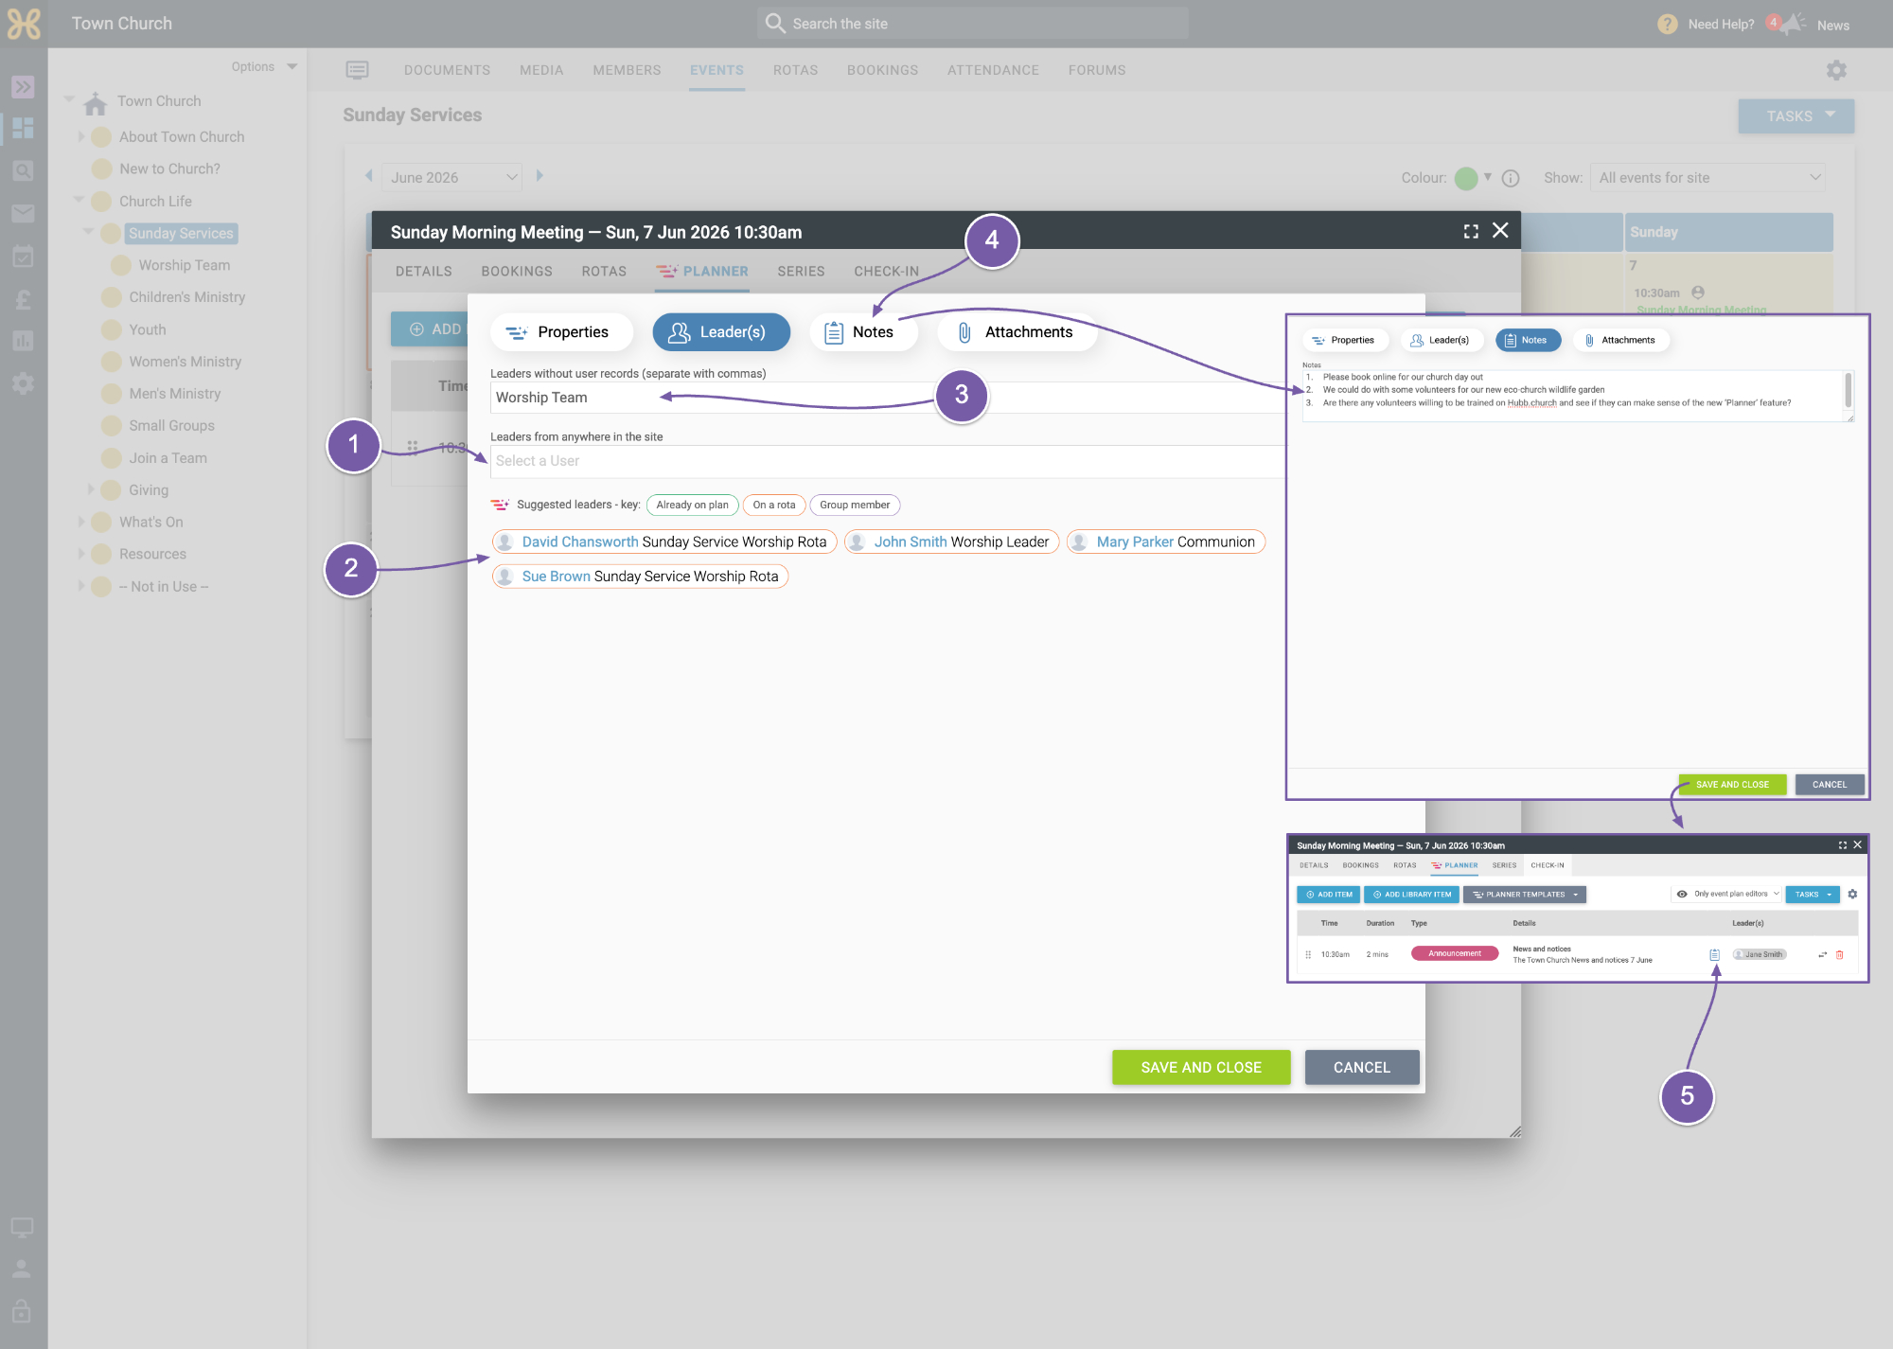Expand the Resources tree node

pyautogui.click(x=81, y=554)
